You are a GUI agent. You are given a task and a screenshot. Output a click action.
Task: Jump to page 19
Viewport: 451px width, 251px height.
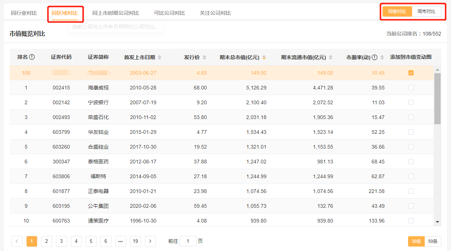(135, 241)
